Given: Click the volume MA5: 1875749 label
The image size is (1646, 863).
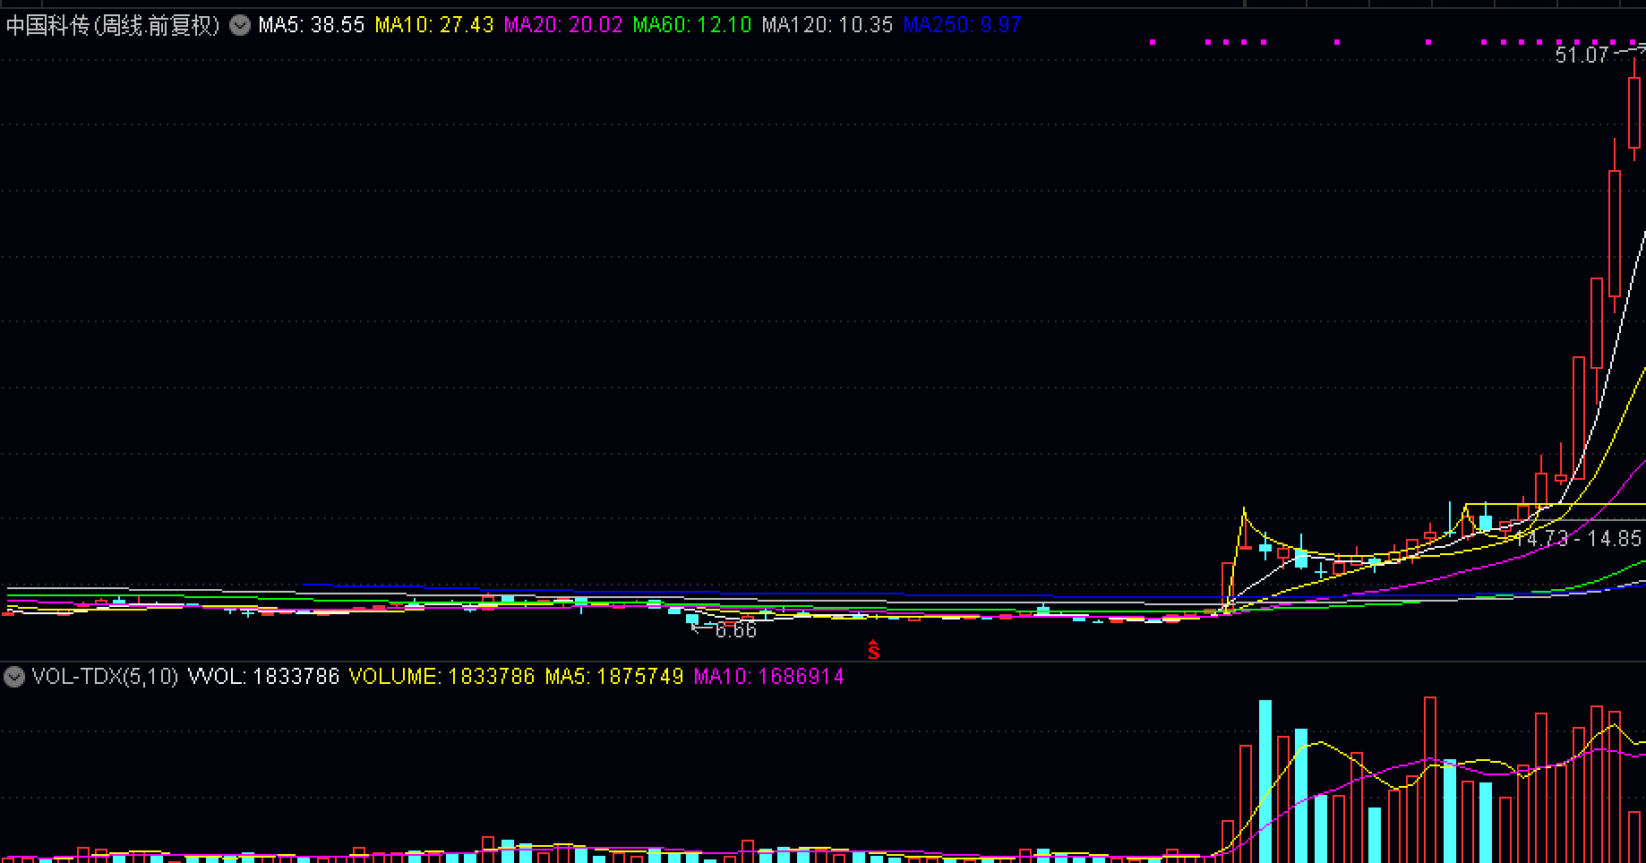Looking at the screenshot, I should click(614, 677).
